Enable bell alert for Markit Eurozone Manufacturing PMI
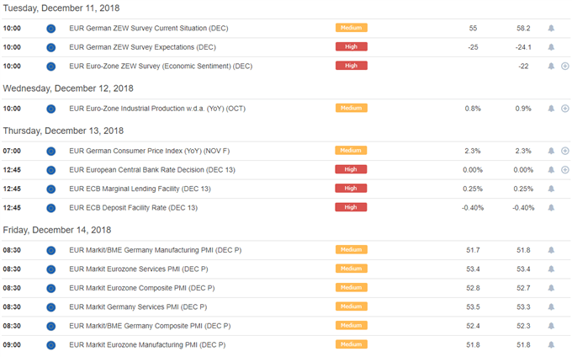This screenshot has height=357, width=572. click(x=551, y=345)
